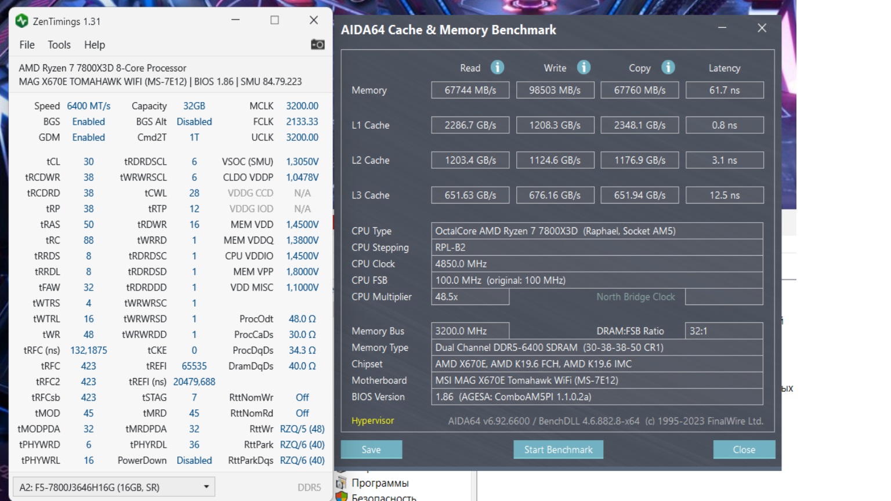
Task: Click the L1 Cache Read 2286.7 GB/s value
Action: 470,125
